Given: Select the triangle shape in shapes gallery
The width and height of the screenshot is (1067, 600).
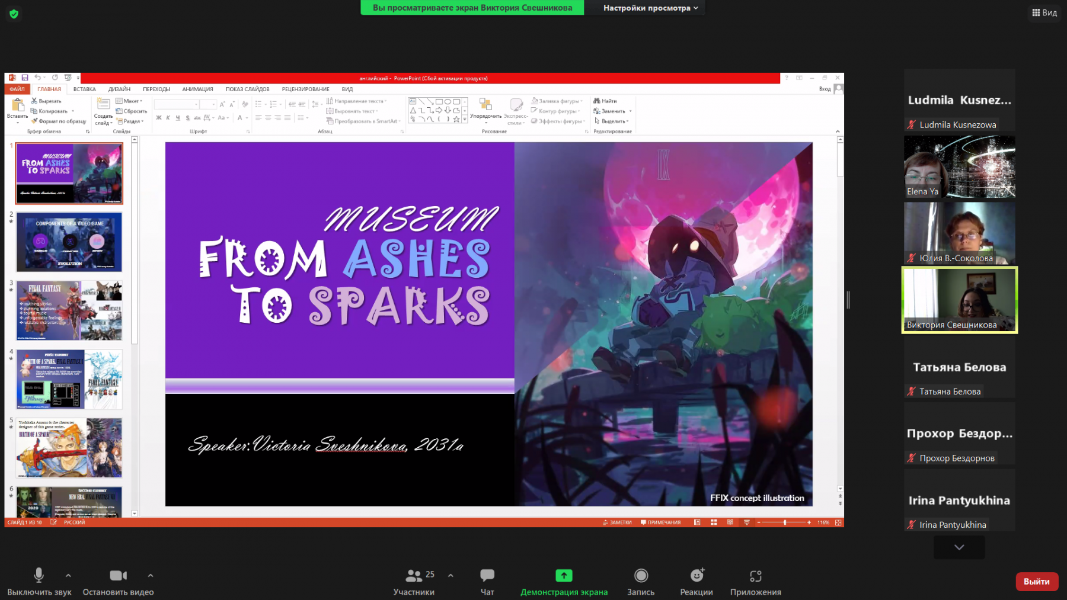Looking at the screenshot, I should [x=413, y=110].
